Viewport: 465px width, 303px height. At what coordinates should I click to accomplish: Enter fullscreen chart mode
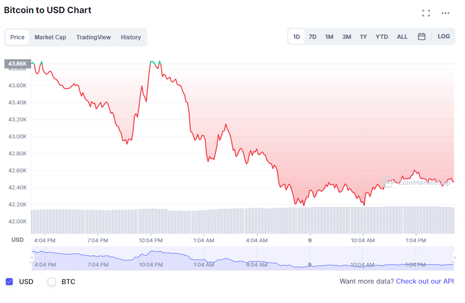pyautogui.click(x=426, y=13)
